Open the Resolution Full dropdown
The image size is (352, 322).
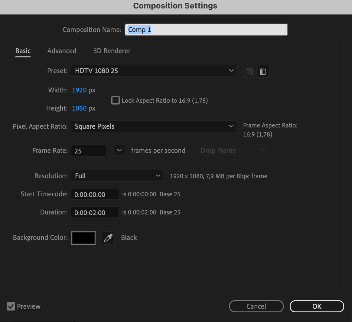[x=117, y=176]
